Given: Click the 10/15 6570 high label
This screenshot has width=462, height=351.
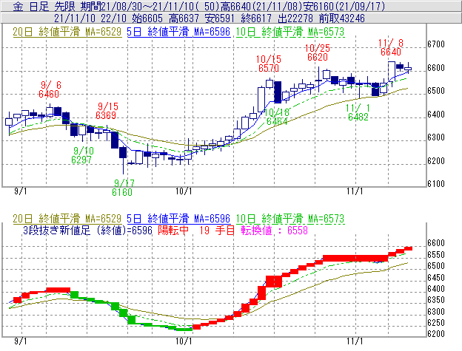Looking at the screenshot, I should pos(269,64).
